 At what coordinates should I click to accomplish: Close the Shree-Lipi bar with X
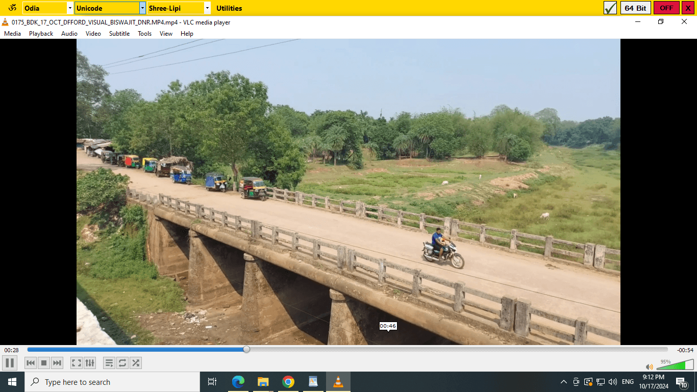pos(688,8)
